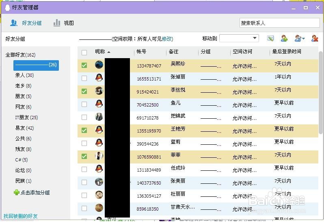Sort by 备注 column header
Screen dimensions: 324x222
click(173, 52)
